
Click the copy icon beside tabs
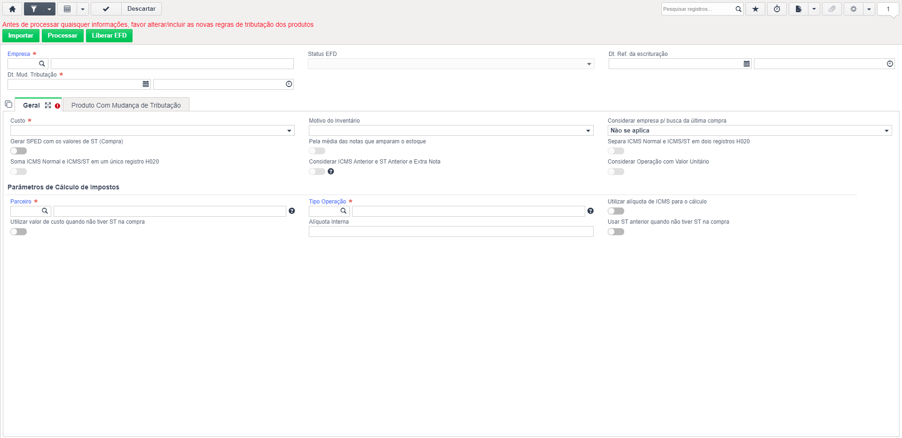[8, 104]
